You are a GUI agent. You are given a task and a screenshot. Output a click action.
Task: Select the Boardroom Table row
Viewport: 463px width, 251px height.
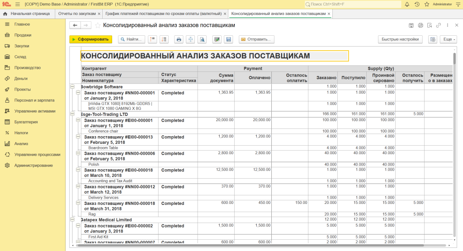coord(267,148)
